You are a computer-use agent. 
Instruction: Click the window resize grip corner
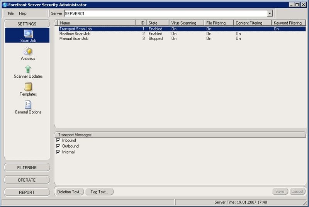tap(305, 202)
